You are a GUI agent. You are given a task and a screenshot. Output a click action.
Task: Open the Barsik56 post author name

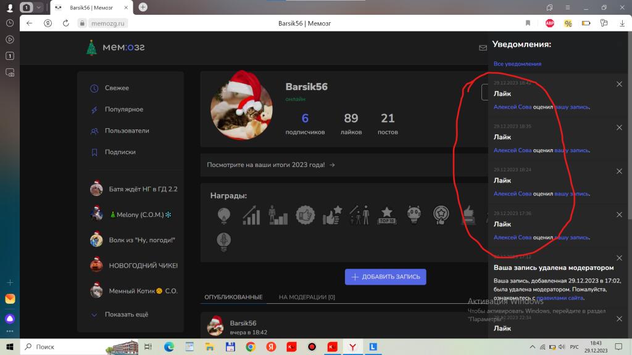243,323
